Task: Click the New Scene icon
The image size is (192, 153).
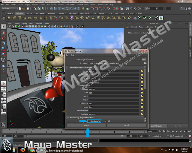Action: point(20,9)
